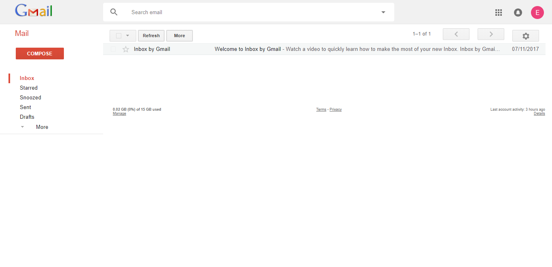Open the Terms link

pos(321,109)
